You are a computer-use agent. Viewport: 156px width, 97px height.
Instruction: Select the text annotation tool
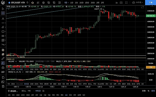tap(3, 19)
